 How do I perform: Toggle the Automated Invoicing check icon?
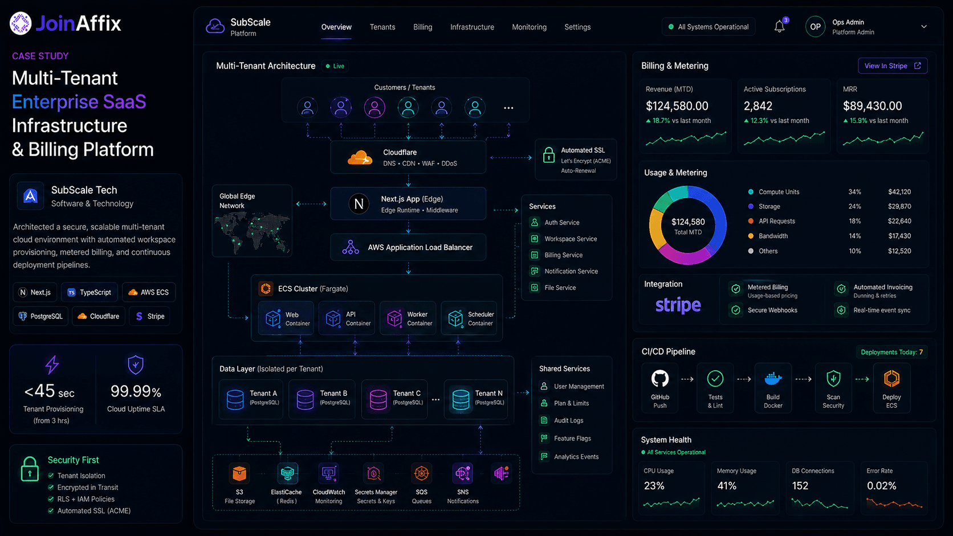(x=841, y=289)
